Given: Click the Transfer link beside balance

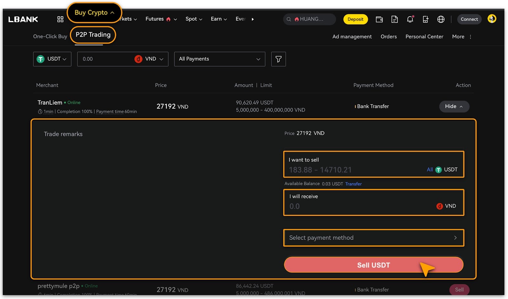Looking at the screenshot, I should pyautogui.click(x=353, y=184).
